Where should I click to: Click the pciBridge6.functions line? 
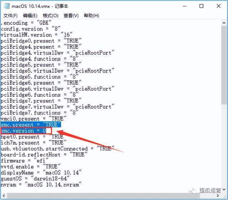pos(40,95)
